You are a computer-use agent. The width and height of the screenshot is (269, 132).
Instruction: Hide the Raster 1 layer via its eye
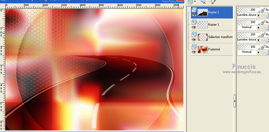click(194, 27)
